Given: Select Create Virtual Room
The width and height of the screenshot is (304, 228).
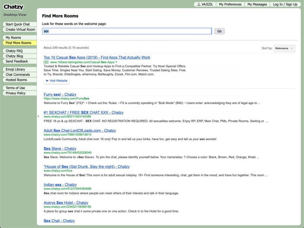Looking at the screenshot, I should pyautogui.click(x=20, y=29).
